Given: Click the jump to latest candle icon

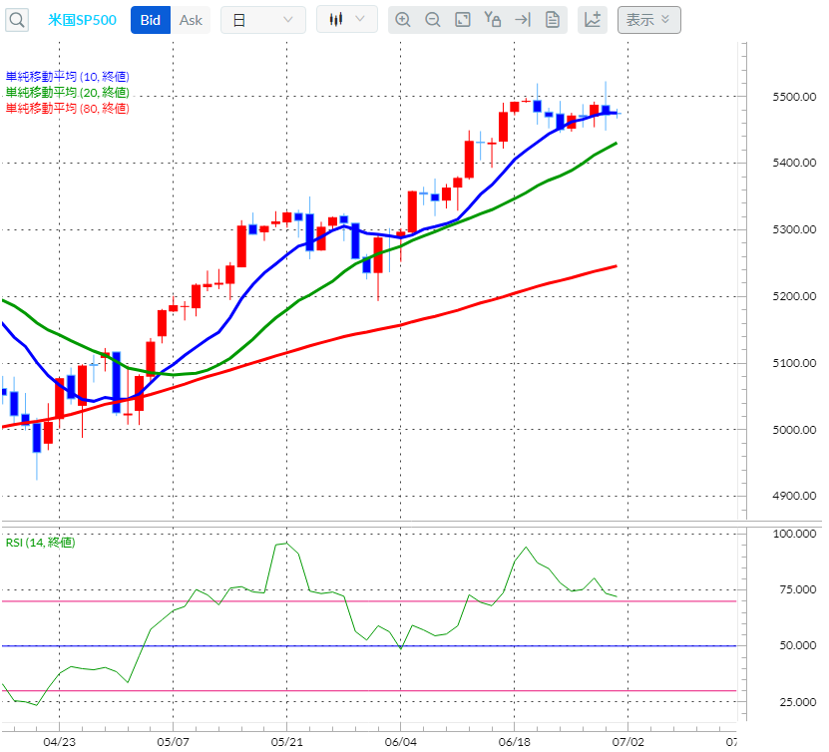Looking at the screenshot, I should coord(522,19).
